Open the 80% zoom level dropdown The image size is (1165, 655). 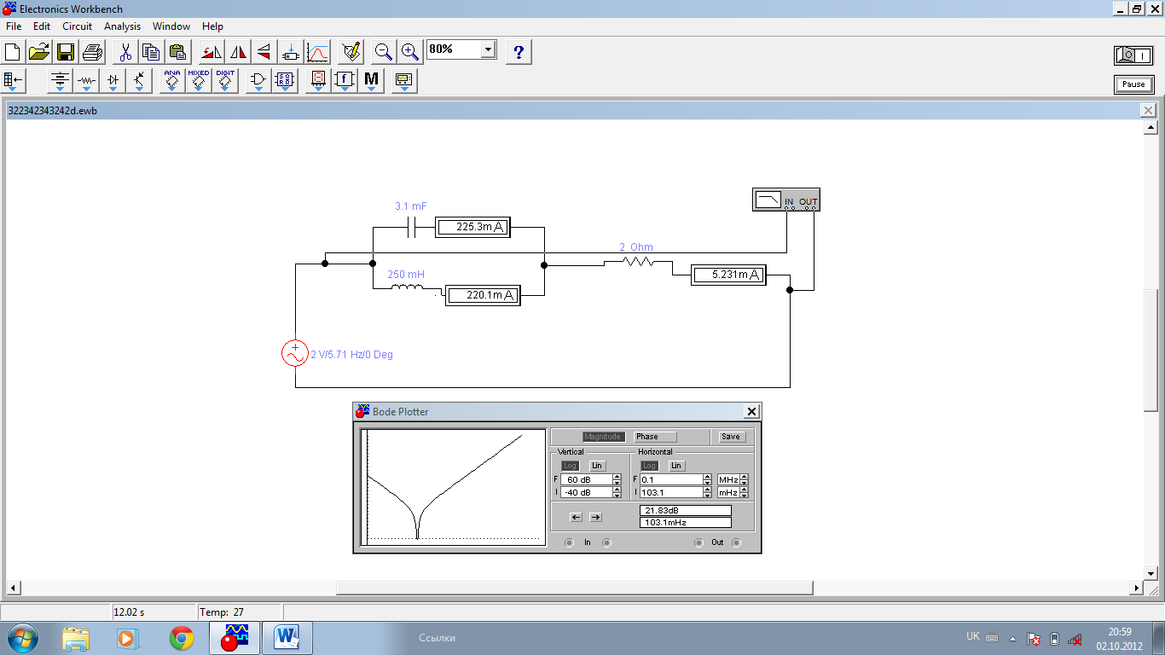pos(488,49)
